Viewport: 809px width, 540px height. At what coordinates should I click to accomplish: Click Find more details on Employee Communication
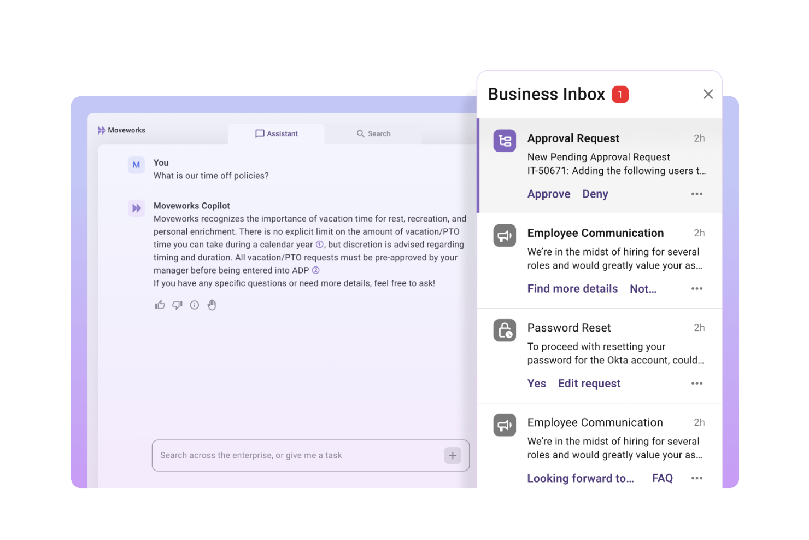pos(572,288)
